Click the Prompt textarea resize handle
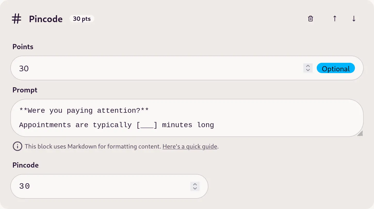The image size is (374, 209). click(x=360, y=133)
